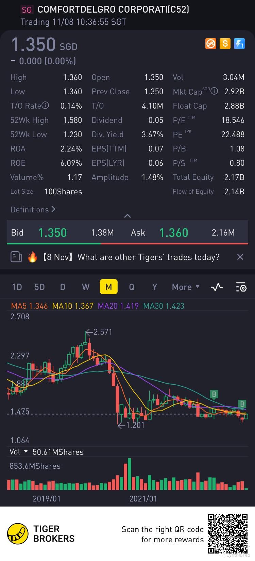This screenshot has width=255, height=561.
Task: Tap the 1.201 low price annotation
Action: [131, 425]
